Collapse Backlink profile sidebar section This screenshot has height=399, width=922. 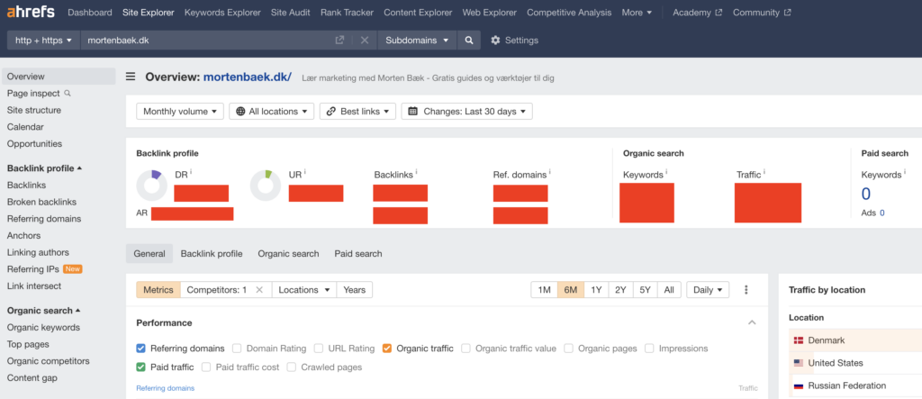click(45, 168)
